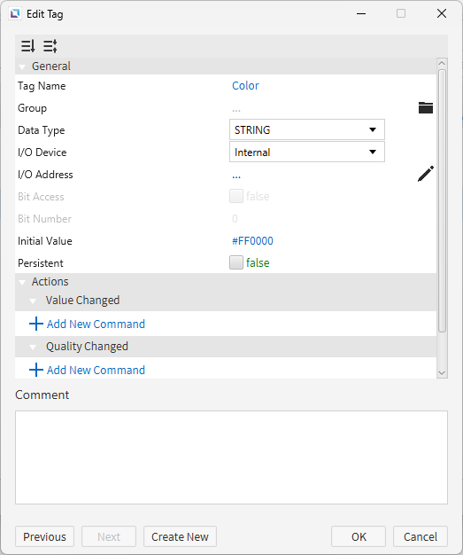463x555 pixels.
Task: Toggle the Persistent checkbox
Action: click(236, 262)
